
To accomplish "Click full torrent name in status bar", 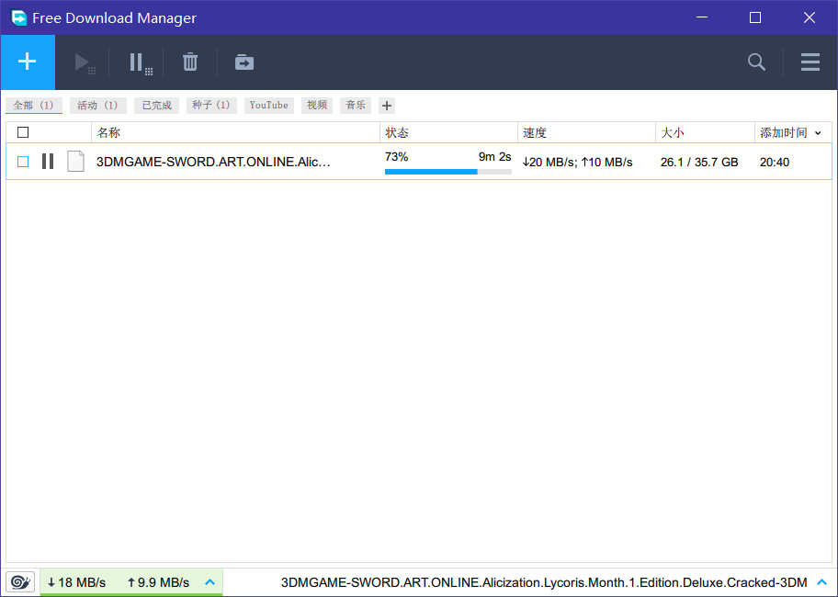I will 544,582.
